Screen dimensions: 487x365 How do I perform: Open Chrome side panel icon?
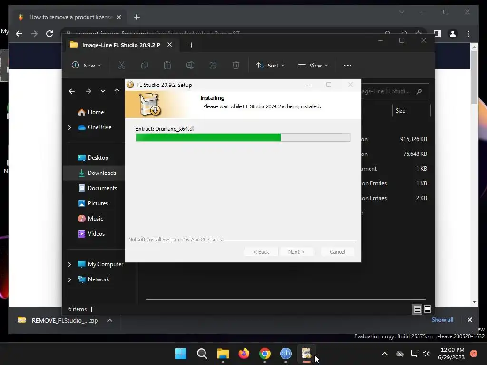(x=438, y=34)
